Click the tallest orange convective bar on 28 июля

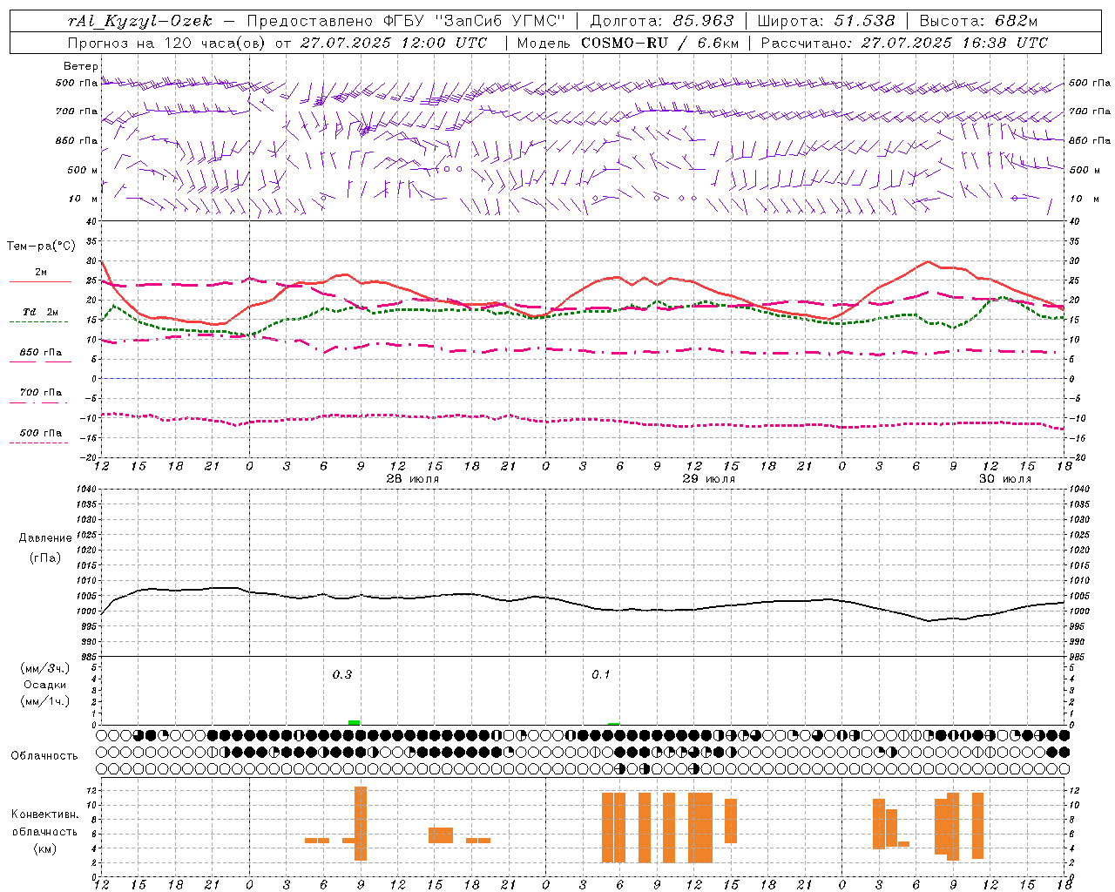pos(361,824)
